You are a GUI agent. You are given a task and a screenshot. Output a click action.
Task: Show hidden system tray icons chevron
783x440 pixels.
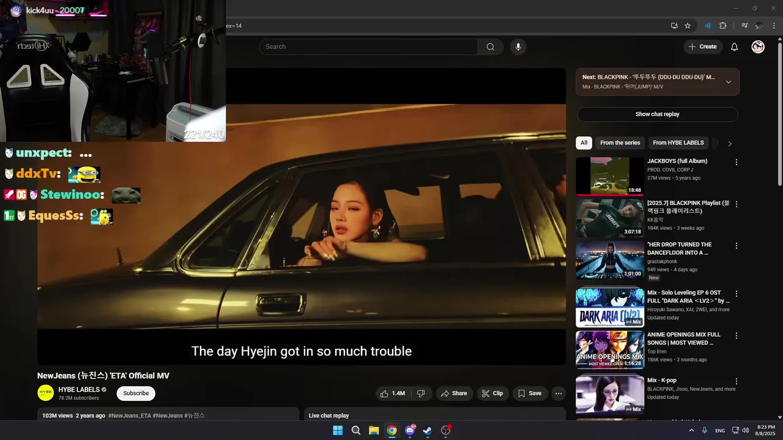coord(692,430)
